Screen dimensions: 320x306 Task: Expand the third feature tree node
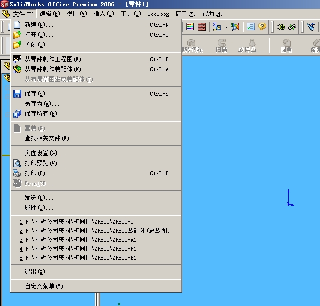coord(8,115)
